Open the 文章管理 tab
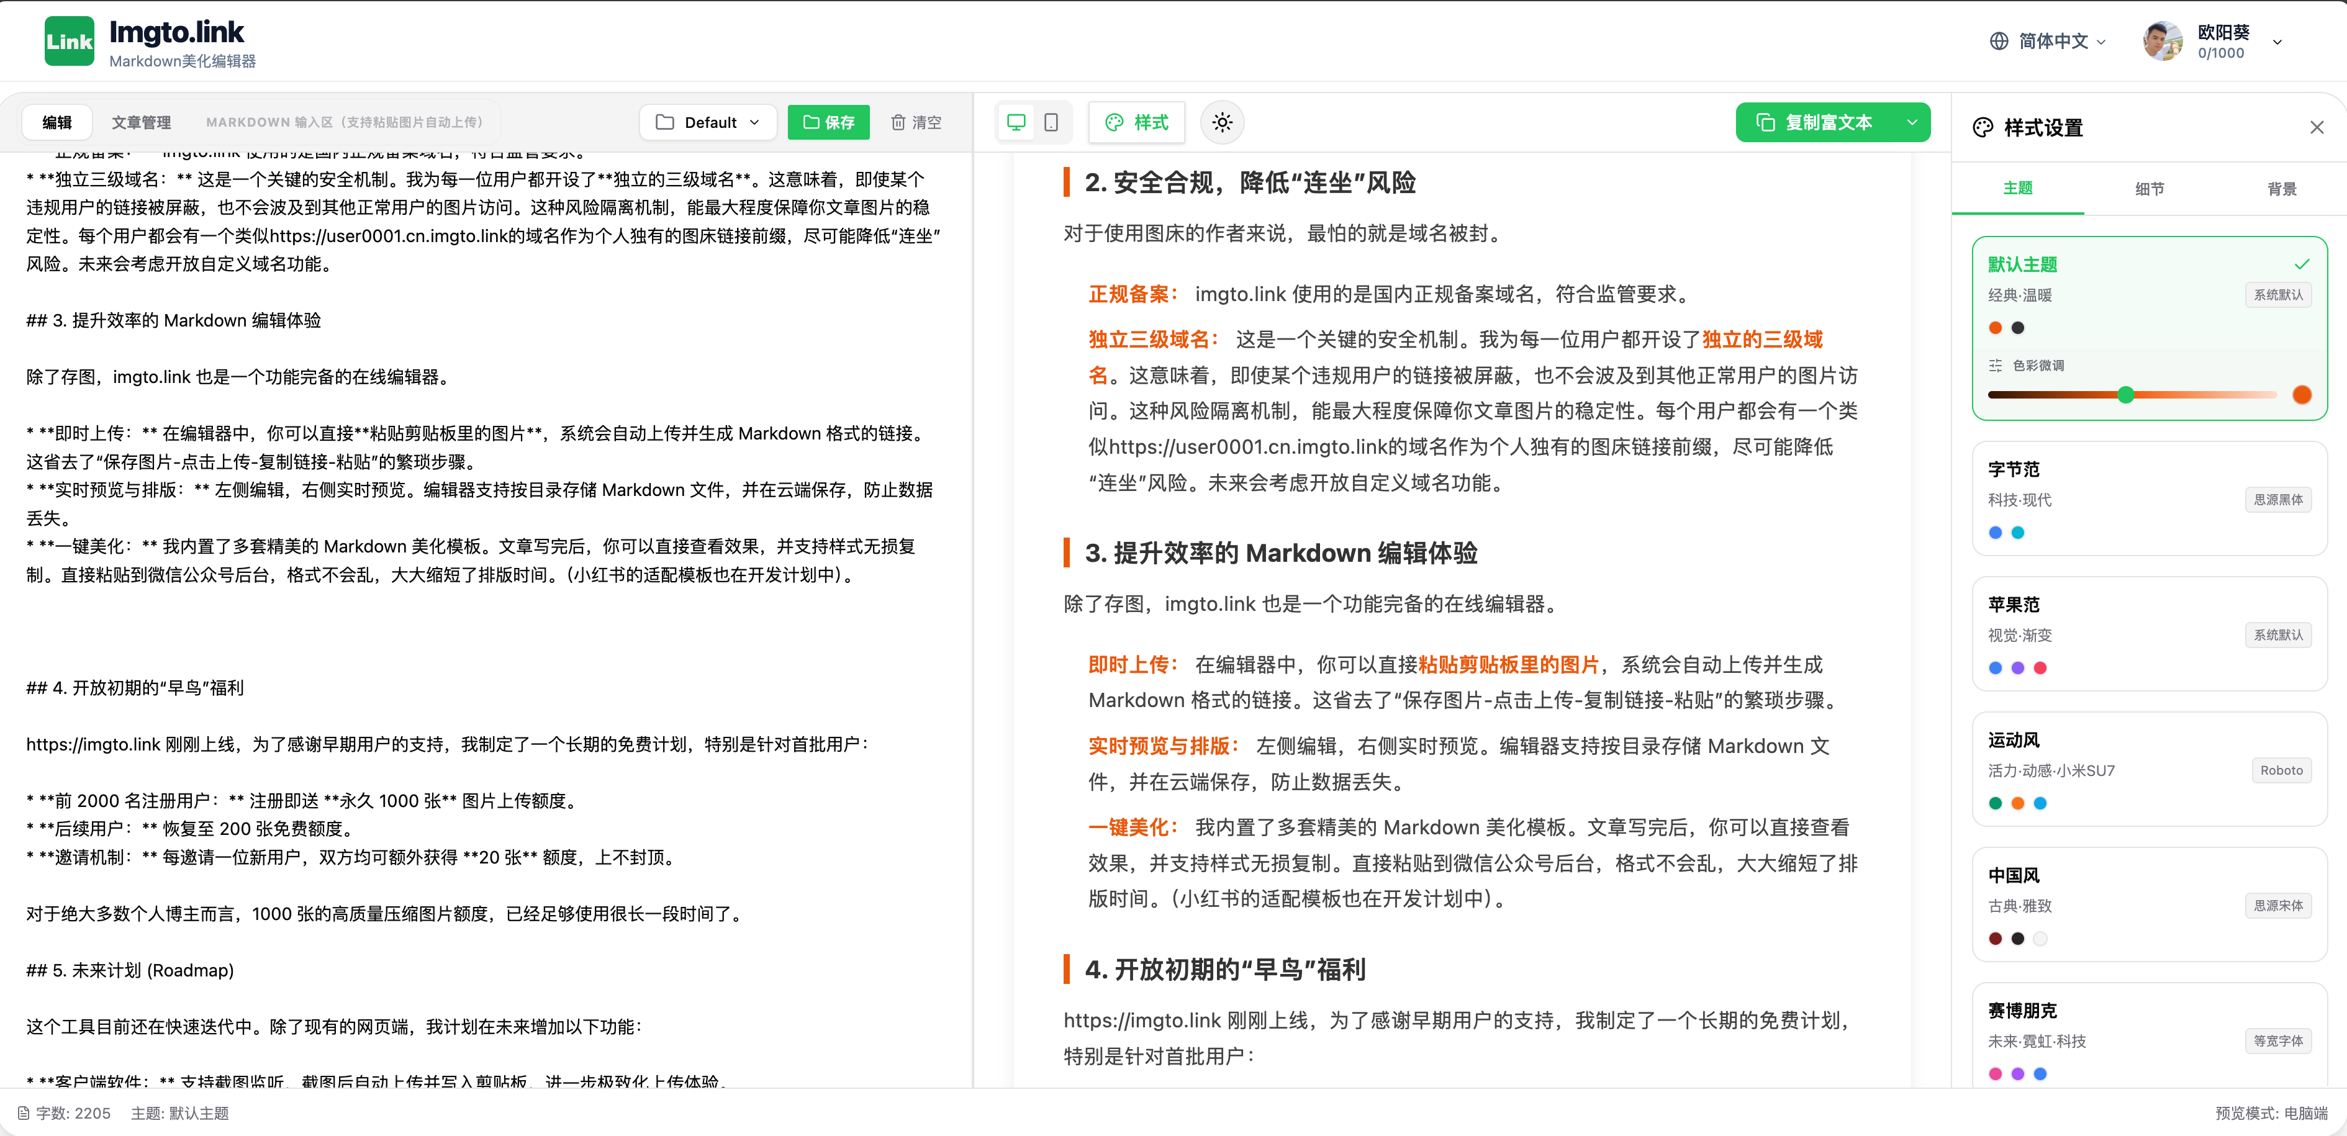The height and width of the screenshot is (1136, 2347). point(141,122)
